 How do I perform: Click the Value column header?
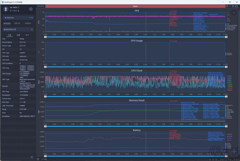(x=22, y=39)
